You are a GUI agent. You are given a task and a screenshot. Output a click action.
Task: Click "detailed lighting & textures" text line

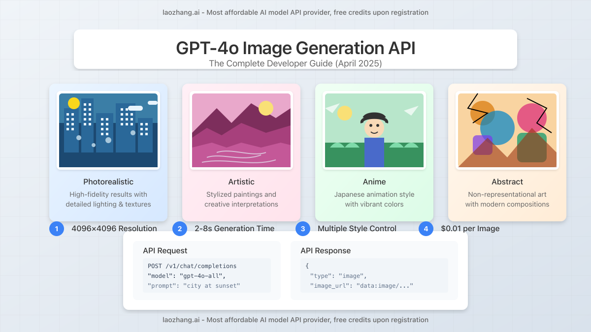tap(108, 204)
